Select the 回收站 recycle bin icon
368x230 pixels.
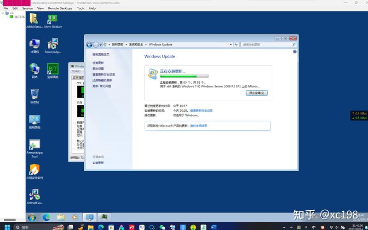34,96
